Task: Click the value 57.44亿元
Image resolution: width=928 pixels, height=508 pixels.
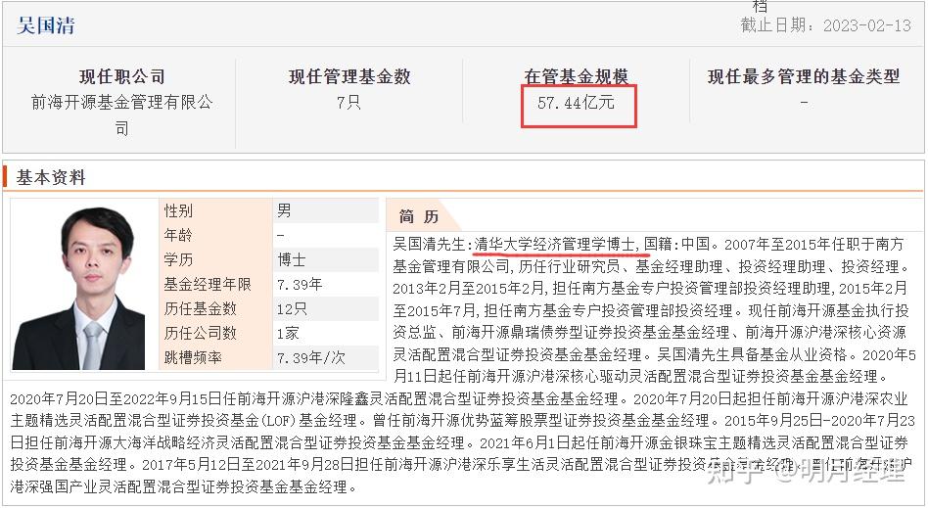Action: (x=576, y=103)
